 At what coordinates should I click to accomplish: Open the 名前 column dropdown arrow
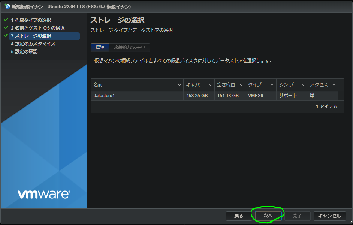179,85
